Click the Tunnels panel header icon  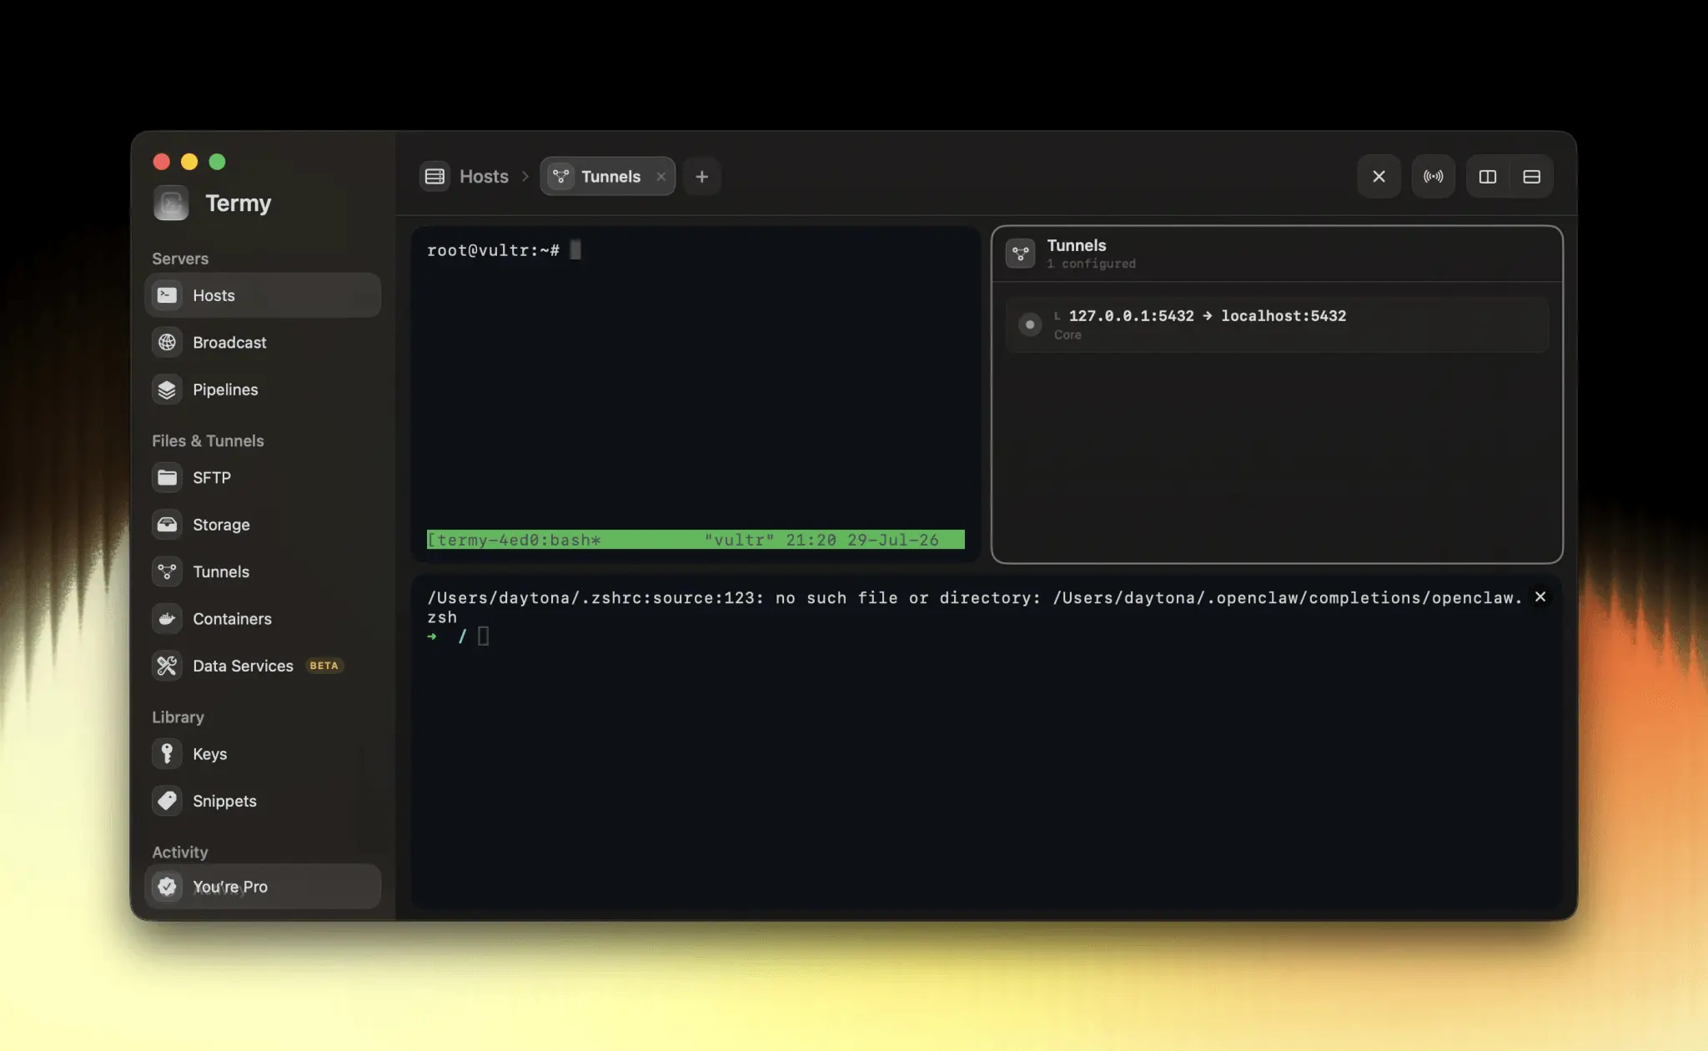(1020, 254)
